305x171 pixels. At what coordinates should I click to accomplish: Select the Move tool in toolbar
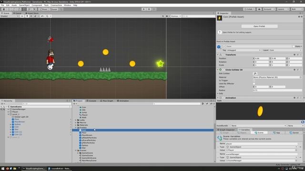[x=9, y=9]
